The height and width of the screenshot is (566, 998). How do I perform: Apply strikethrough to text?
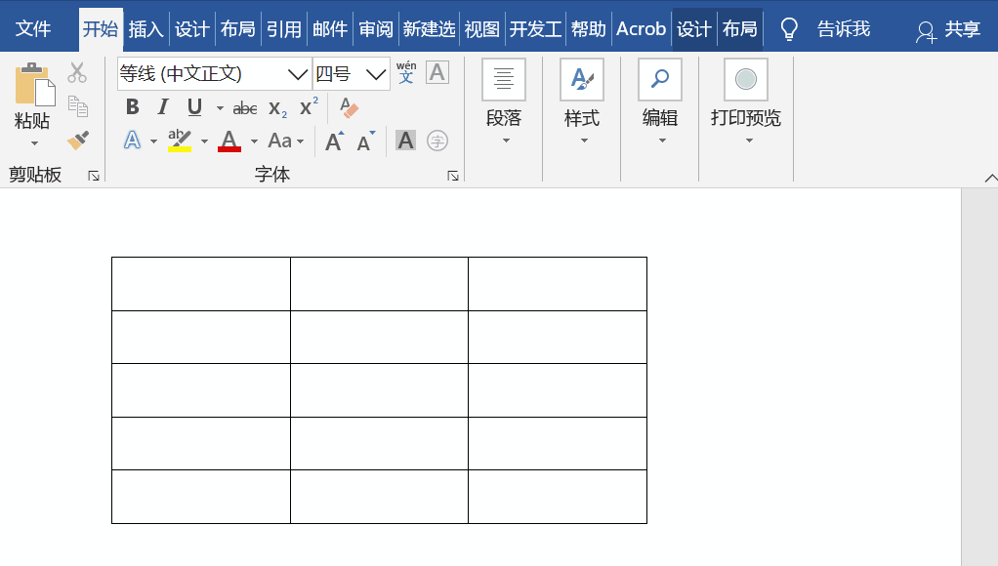(244, 107)
